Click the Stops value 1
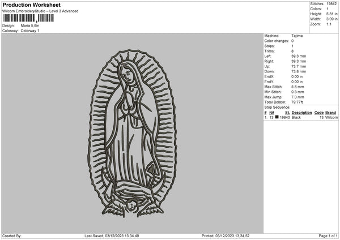Screen dimensions: 340x240 pos(292,46)
